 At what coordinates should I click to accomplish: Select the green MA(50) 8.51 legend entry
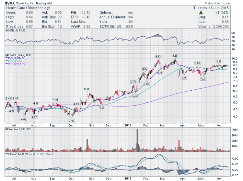click(x=15, y=61)
